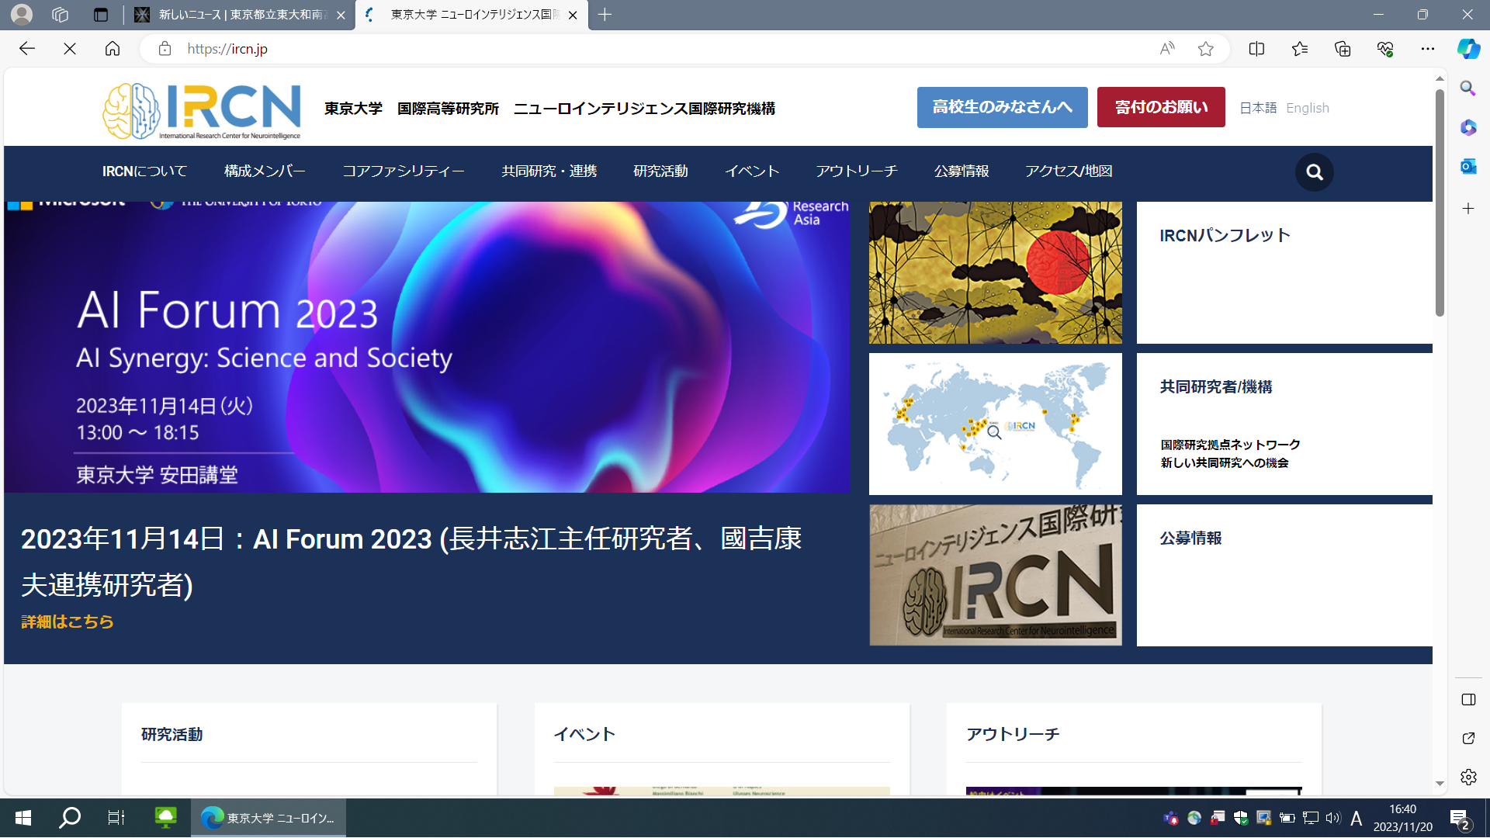Screen dimensions: 1490x838
Task: Activate Read aloud icon in address bar
Action: pyautogui.click(x=1167, y=49)
